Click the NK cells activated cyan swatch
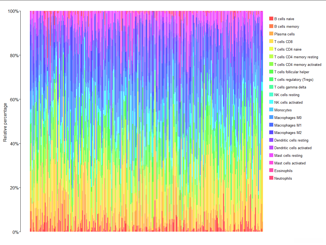Screen dimensions: 326x245 point(271,102)
